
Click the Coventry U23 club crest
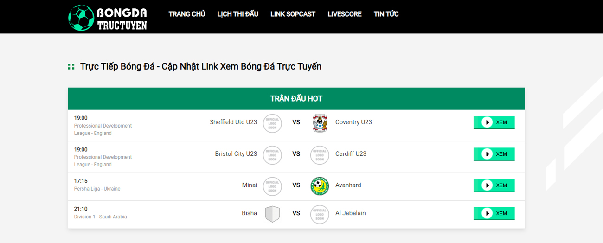click(x=320, y=123)
